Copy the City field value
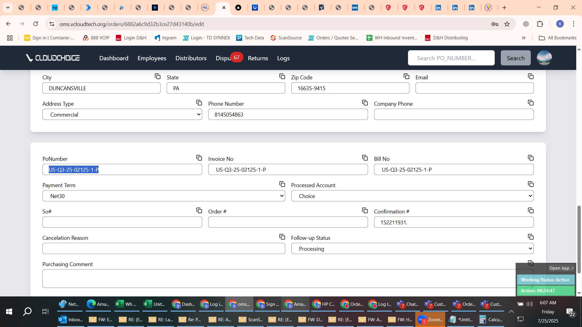Viewport: 582px width, 327px height. [158, 76]
